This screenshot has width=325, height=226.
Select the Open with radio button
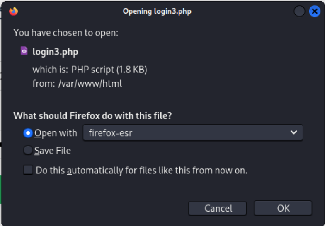(x=28, y=133)
